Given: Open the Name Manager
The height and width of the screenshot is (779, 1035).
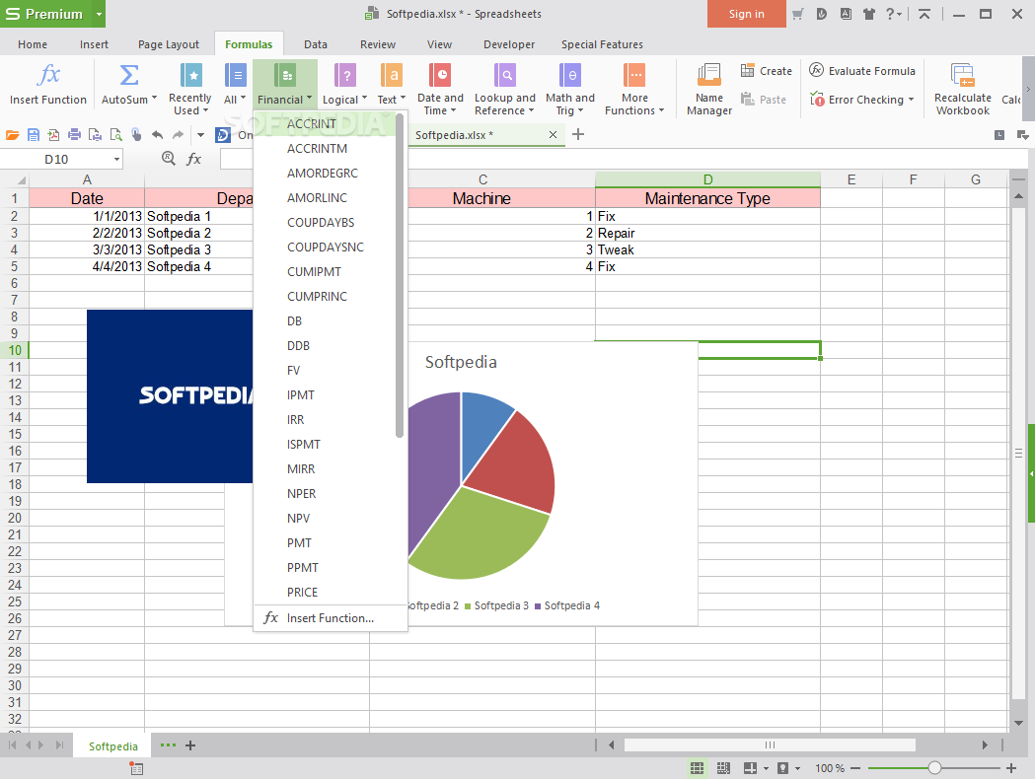Looking at the screenshot, I should pos(709,90).
